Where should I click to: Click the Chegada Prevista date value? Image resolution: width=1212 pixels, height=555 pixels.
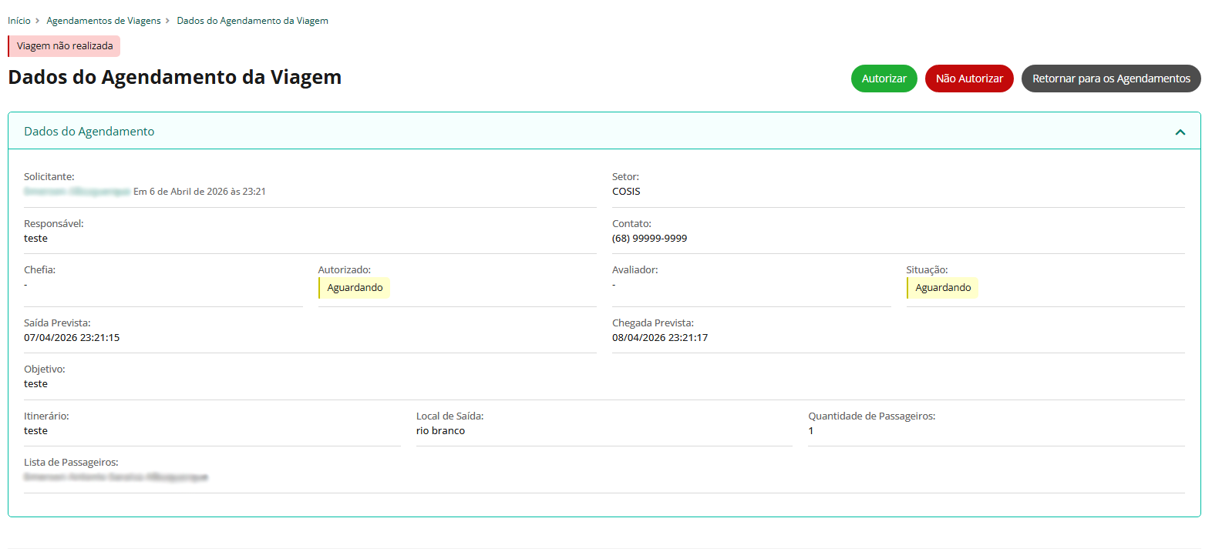click(660, 338)
